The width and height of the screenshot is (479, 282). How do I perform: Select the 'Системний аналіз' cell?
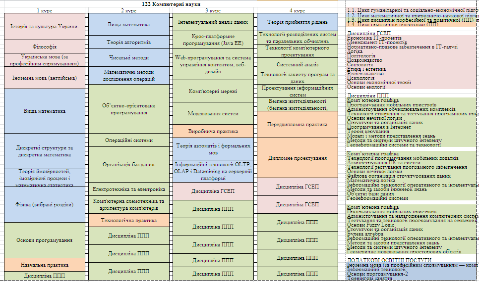297,64
